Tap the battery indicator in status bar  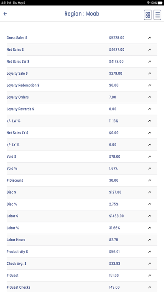click(160, 3)
